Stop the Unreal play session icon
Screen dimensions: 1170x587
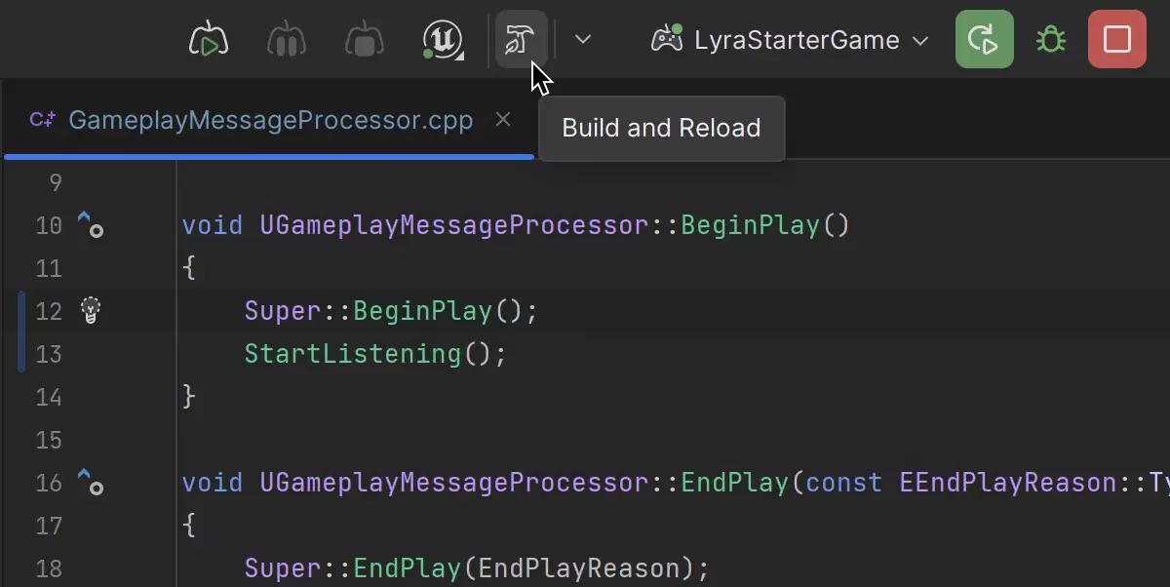(x=365, y=40)
